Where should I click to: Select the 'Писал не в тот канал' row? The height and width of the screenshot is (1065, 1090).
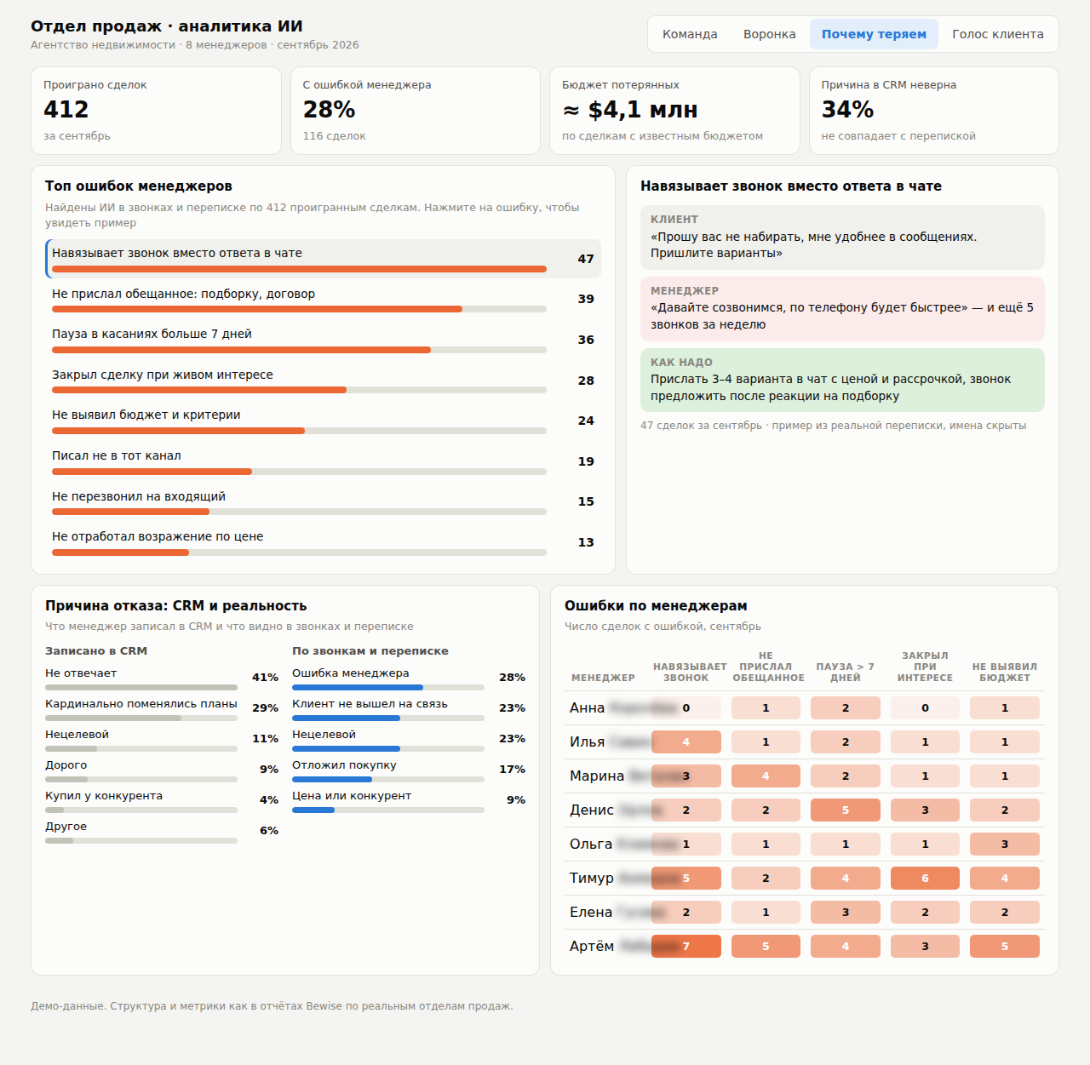323,461
